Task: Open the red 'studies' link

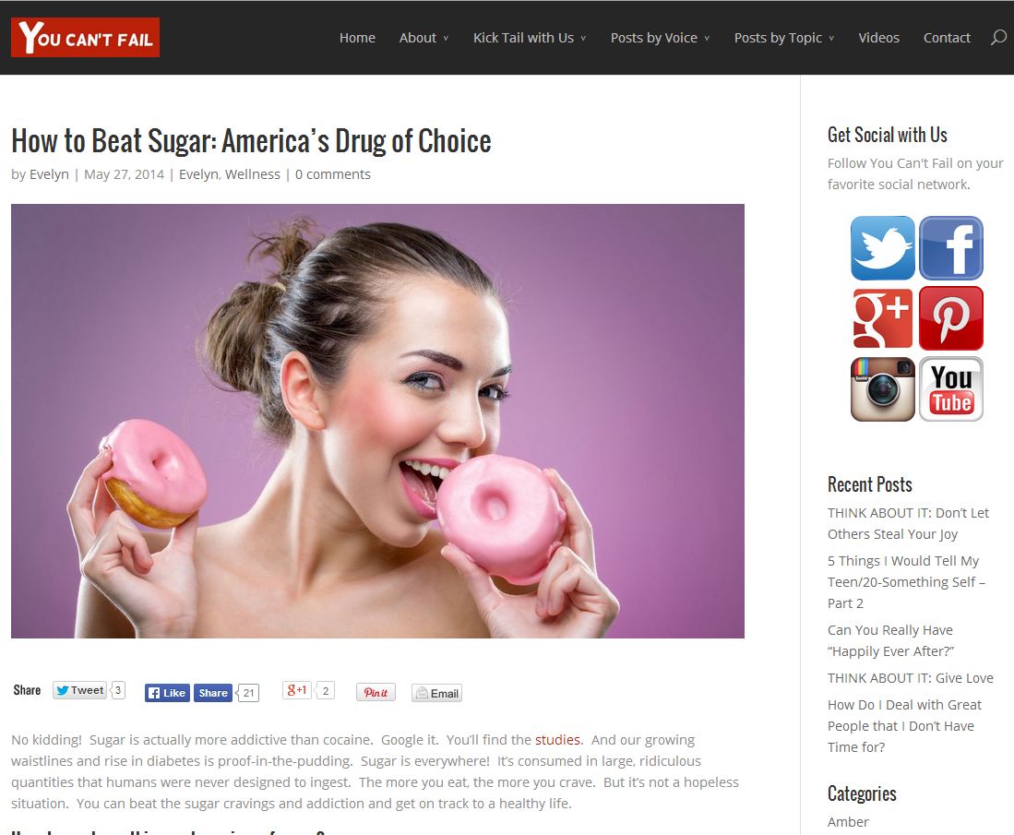Action: pos(557,739)
